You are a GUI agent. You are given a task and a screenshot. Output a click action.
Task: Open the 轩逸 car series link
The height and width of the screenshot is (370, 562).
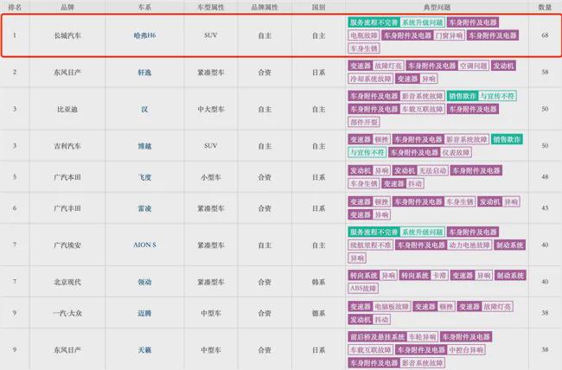[x=144, y=72]
